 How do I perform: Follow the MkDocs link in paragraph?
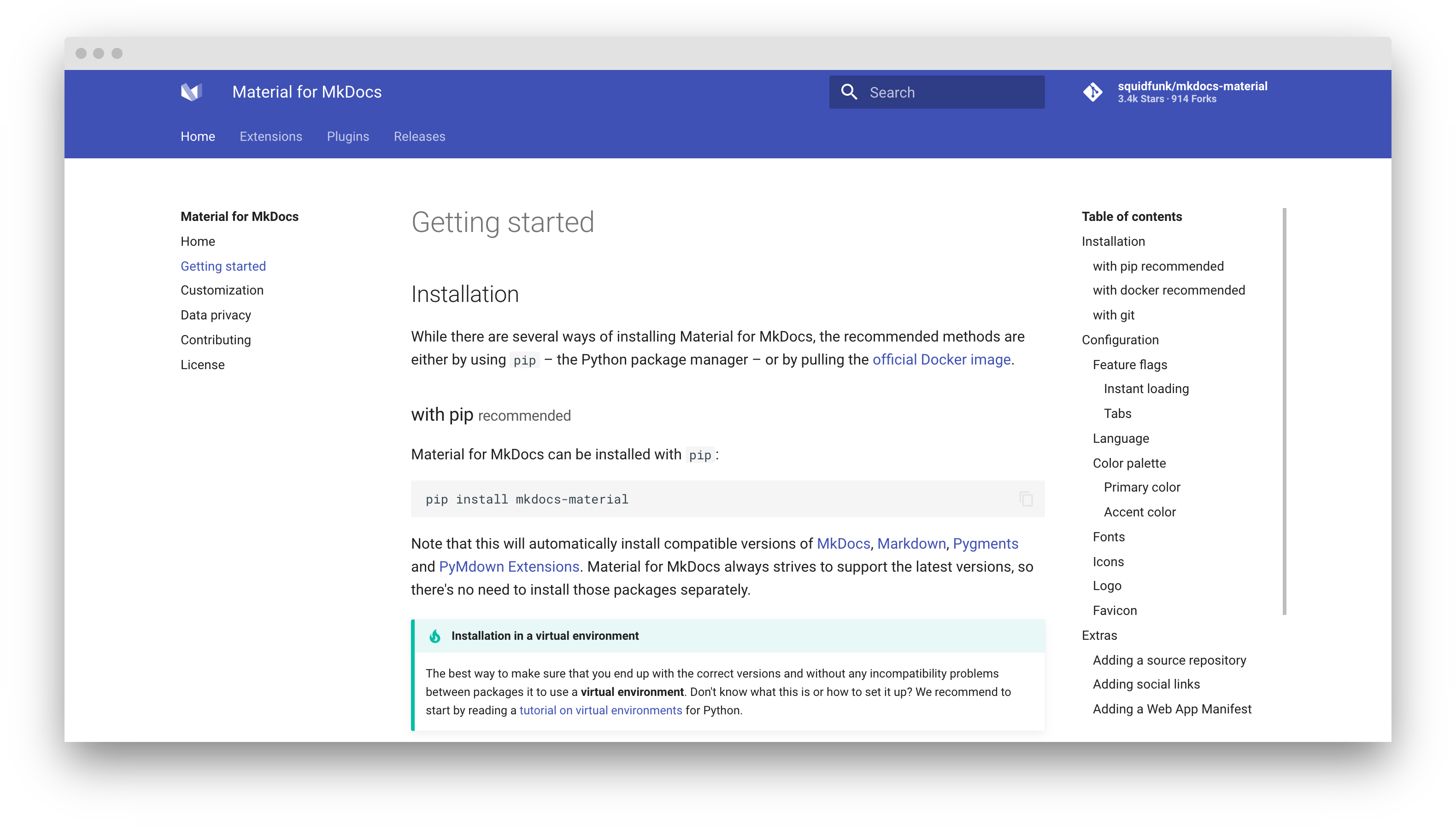coord(843,544)
